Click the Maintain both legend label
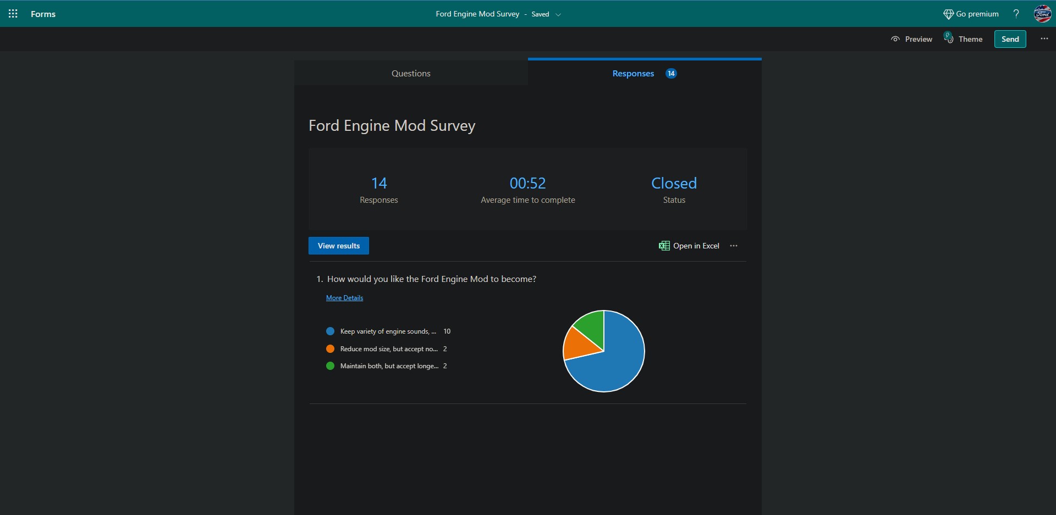 [389, 366]
